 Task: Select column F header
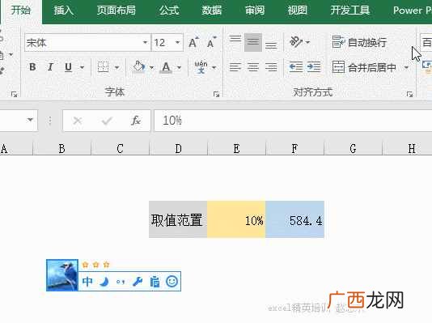pyautogui.click(x=294, y=149)
